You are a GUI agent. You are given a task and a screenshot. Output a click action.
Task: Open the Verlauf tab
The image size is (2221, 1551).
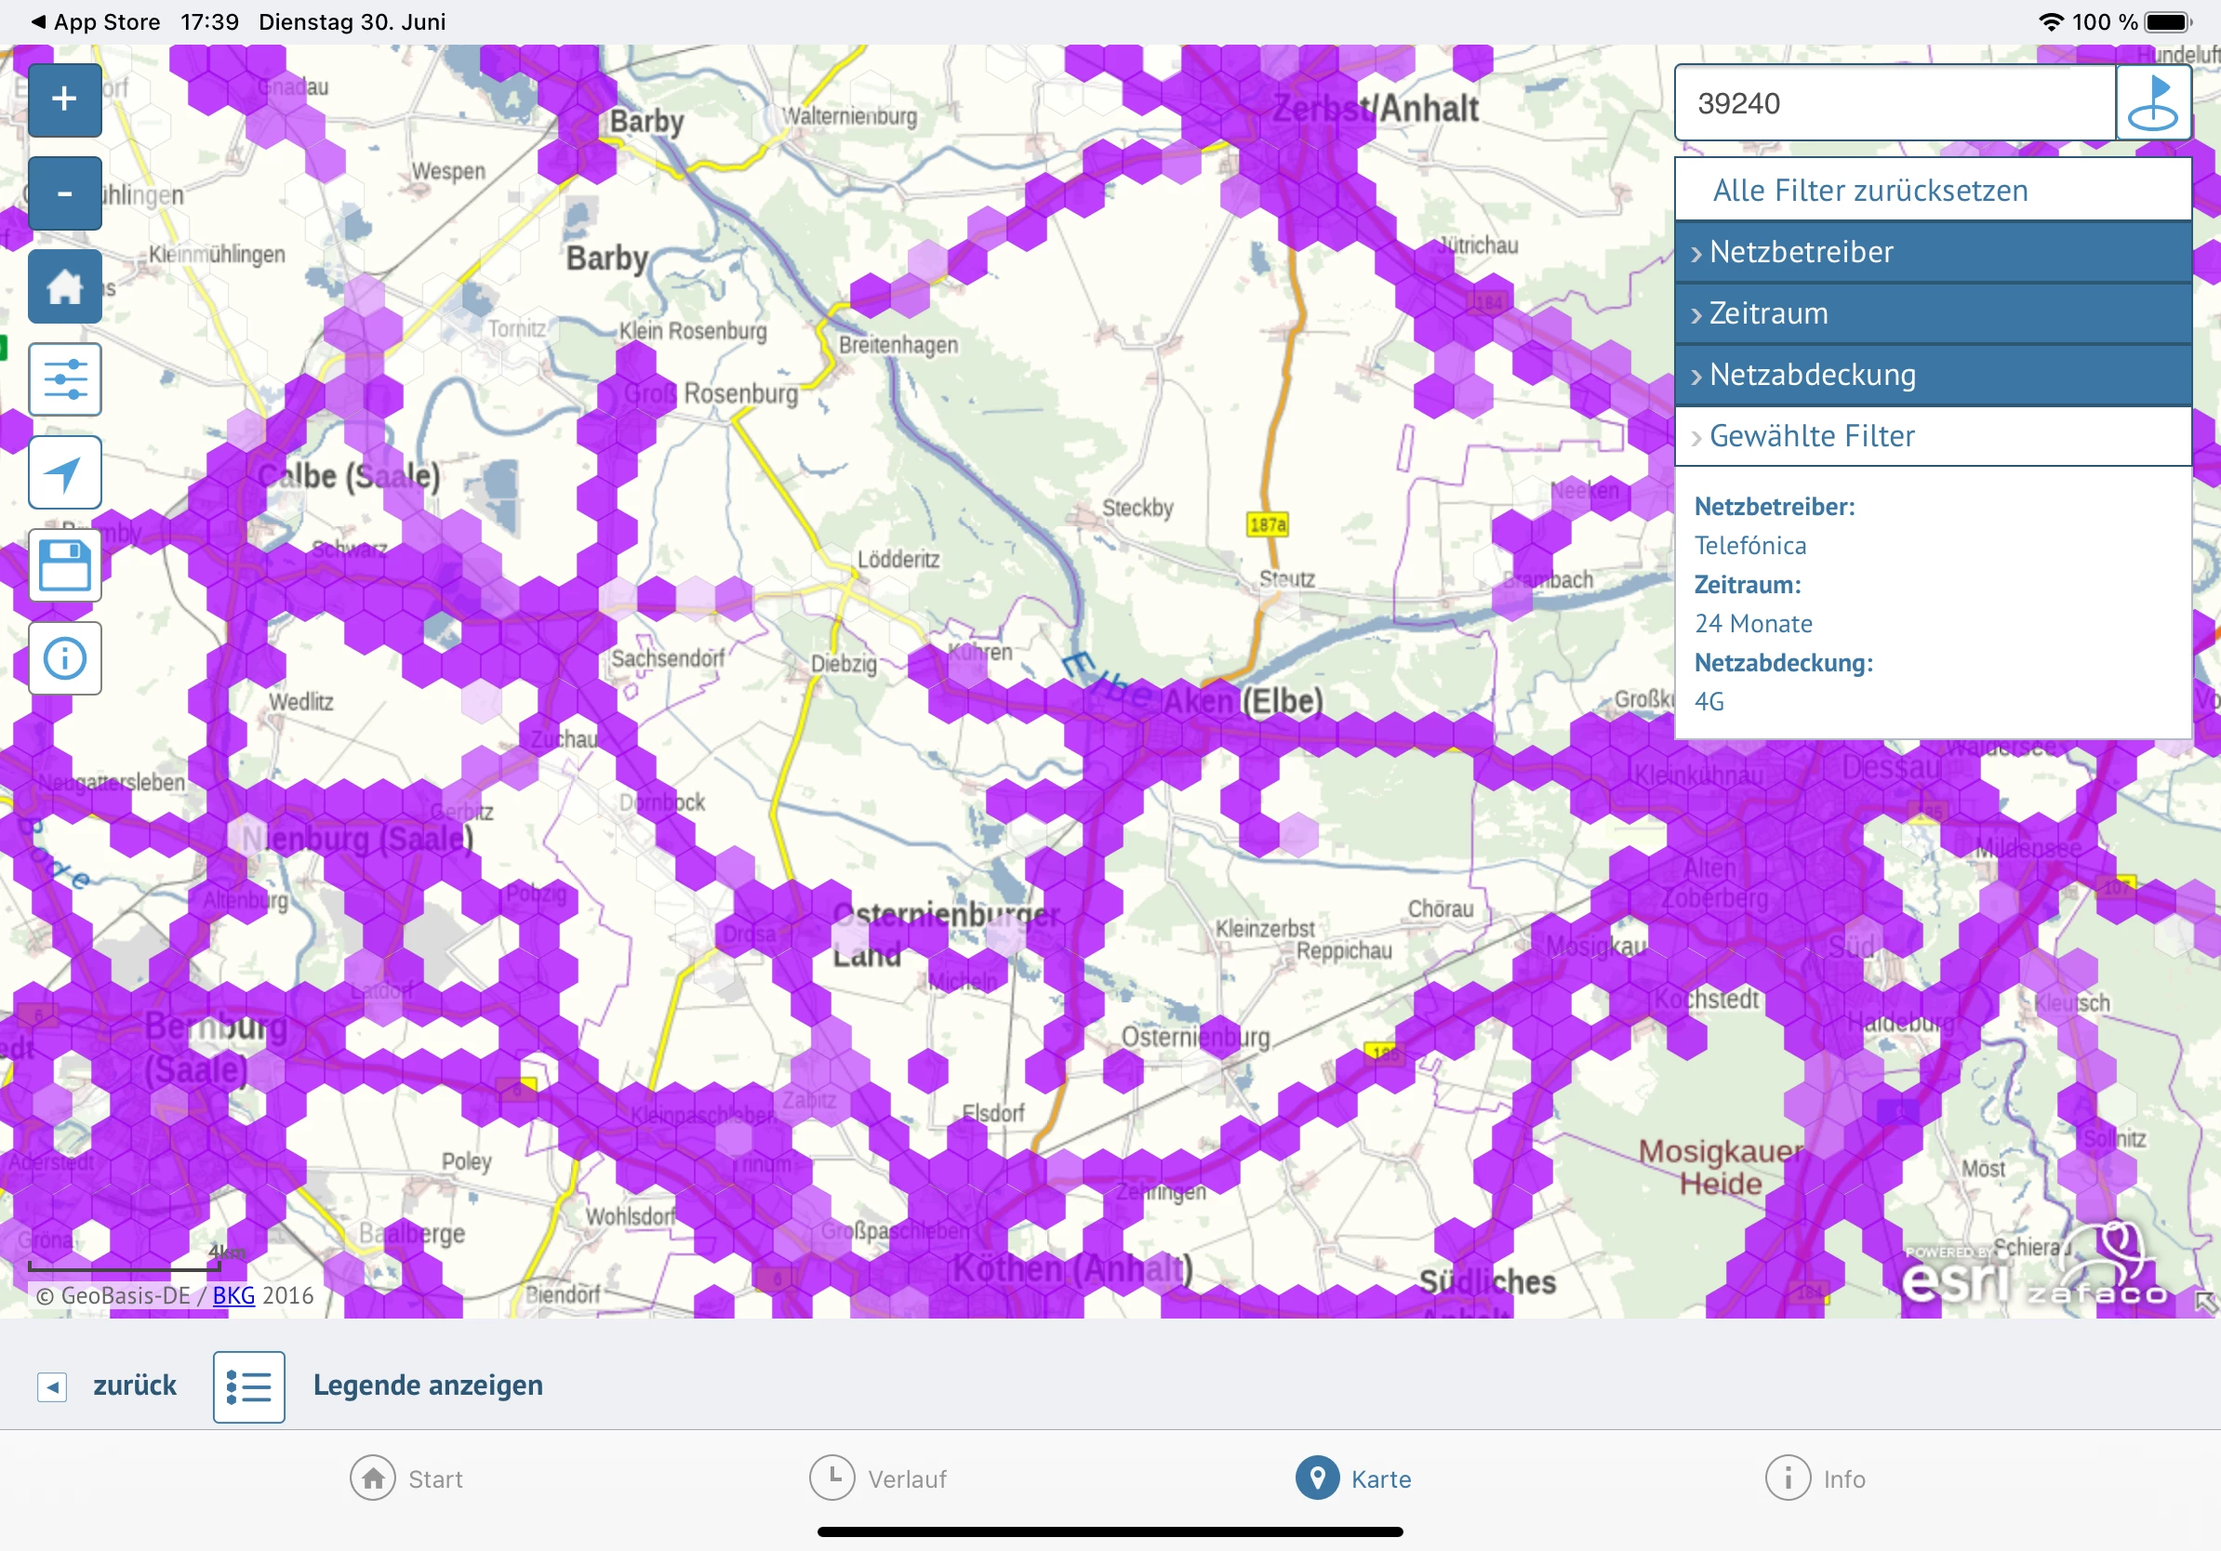tap(878, 1478)
